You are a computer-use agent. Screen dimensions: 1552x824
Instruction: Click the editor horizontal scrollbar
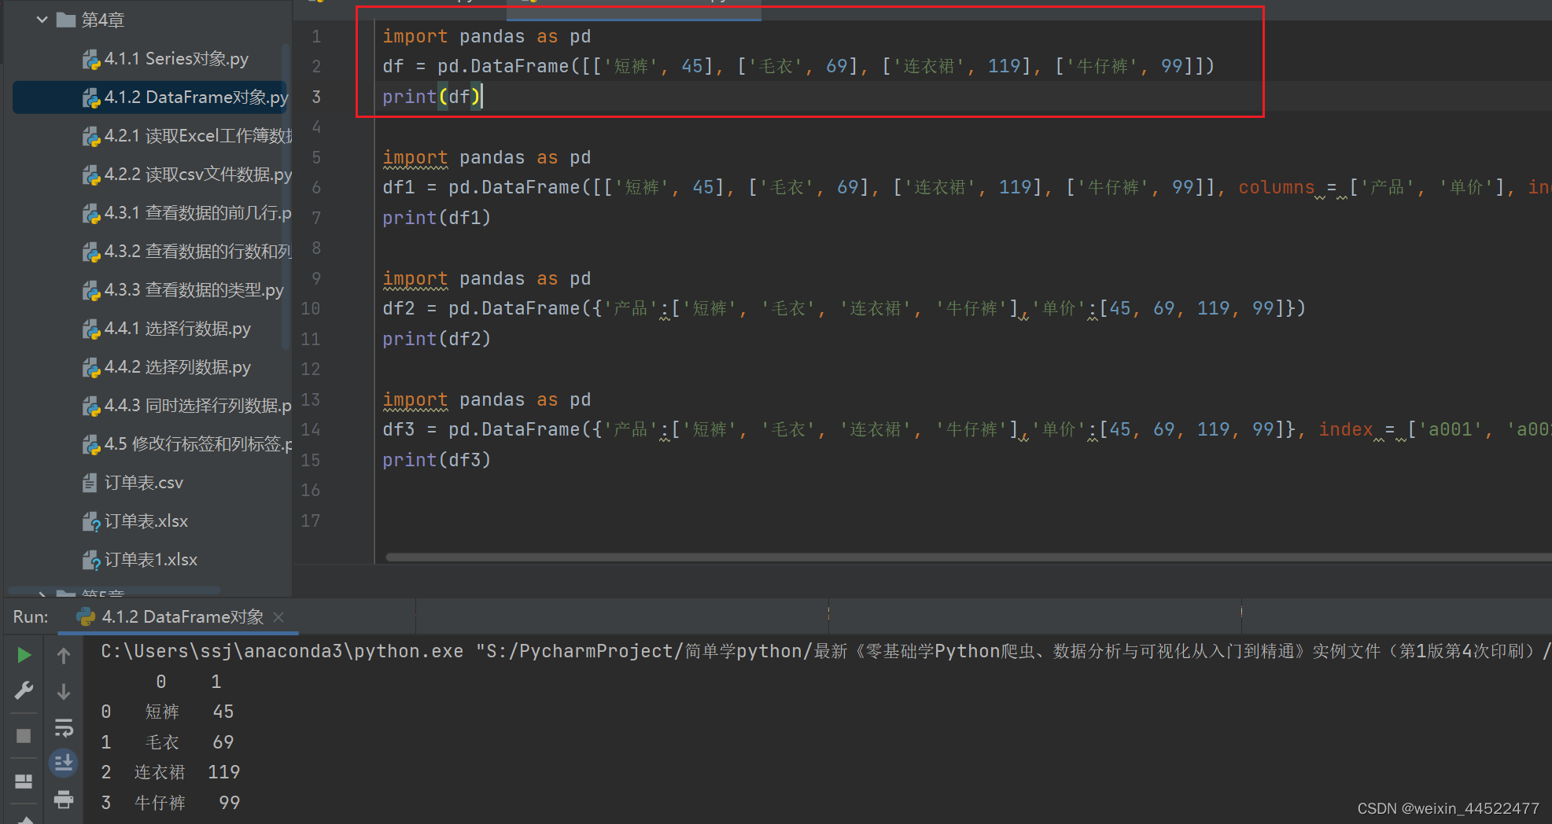[x=968, y=557]
